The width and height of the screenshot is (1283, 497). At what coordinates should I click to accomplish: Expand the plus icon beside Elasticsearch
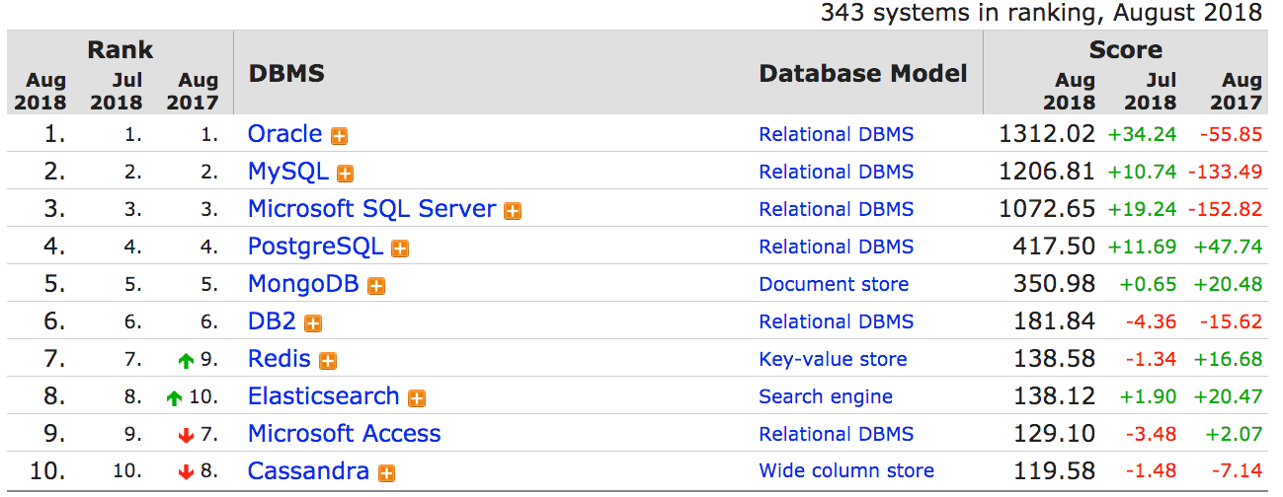(417, 398)
